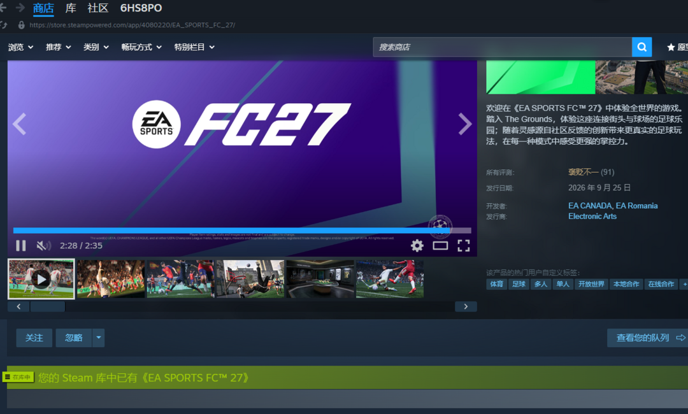Viewport: 688px width, 414px height.
Task: Click the 开放世界 tag
Action: tap(591, 284)
